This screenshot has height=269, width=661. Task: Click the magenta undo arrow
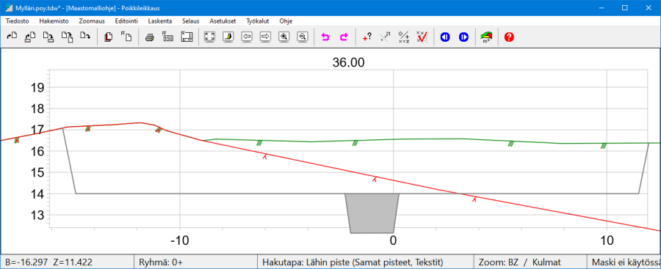[325, 37]
